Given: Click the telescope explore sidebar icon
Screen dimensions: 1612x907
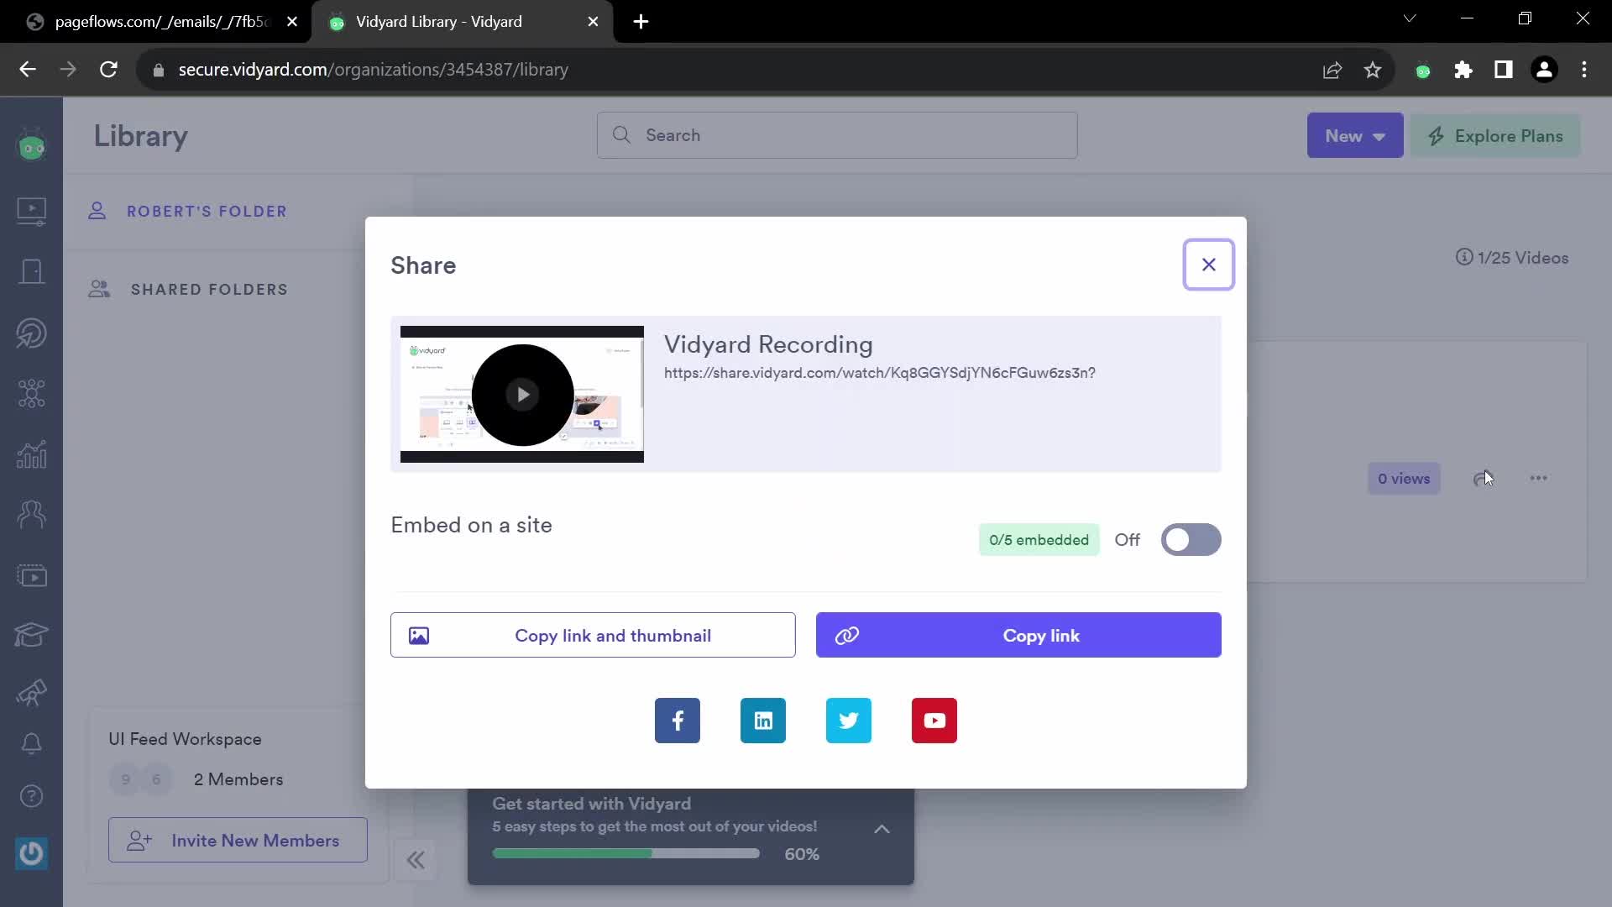Looking at the screenshot, I should [x=32, y=693].
